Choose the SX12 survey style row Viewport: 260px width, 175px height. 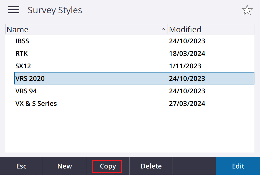[x=134, y=66]
